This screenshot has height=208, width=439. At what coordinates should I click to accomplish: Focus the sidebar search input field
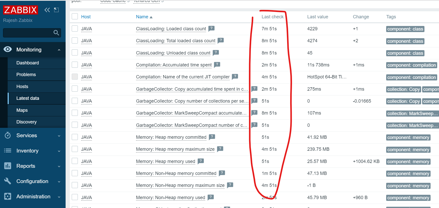tap(28, 33)
